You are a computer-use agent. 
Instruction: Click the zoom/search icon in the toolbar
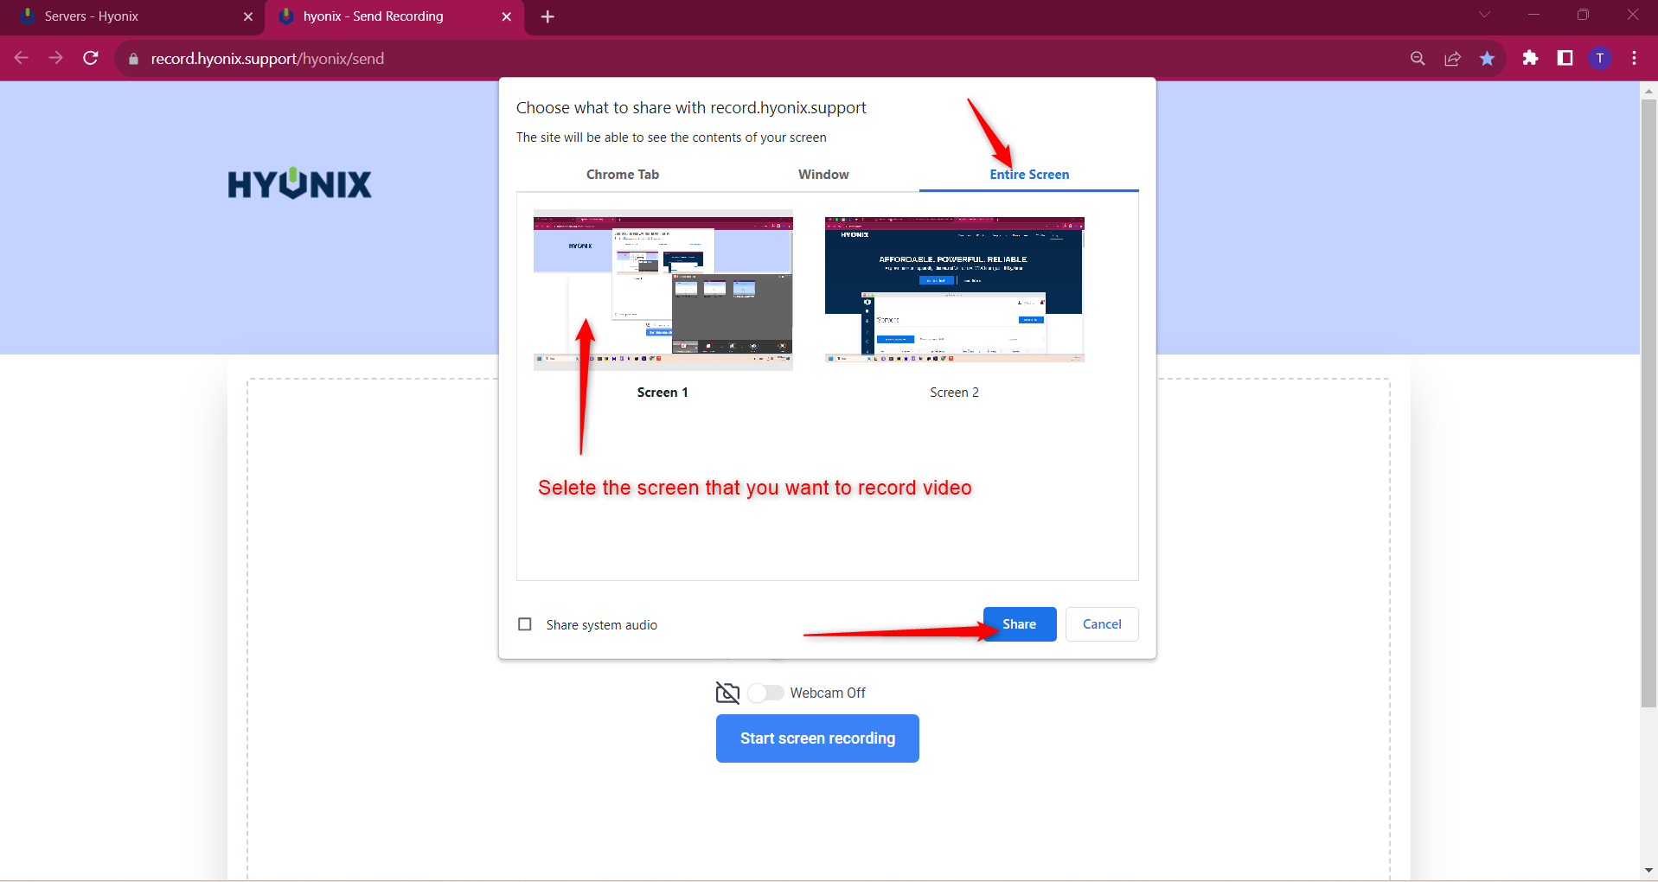click(1417, 58)
